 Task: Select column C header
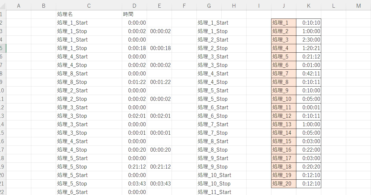pyautogui.click(x=89, y=6)
